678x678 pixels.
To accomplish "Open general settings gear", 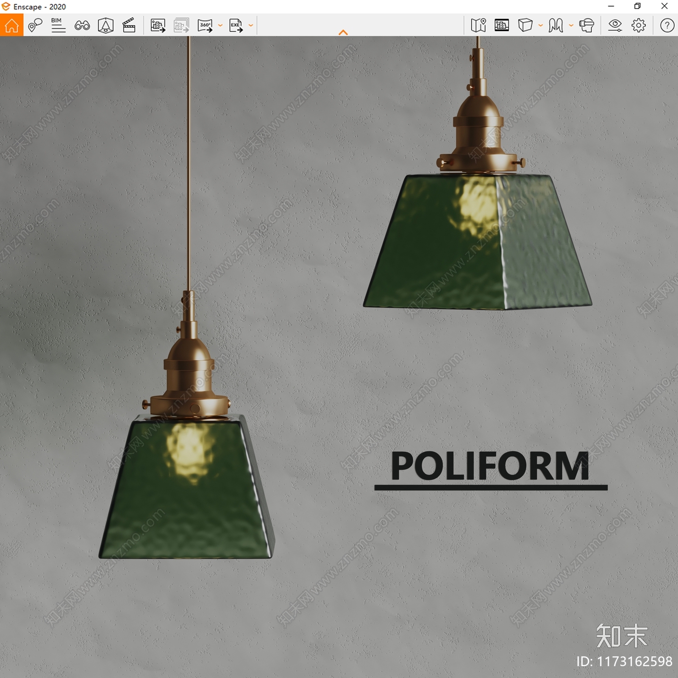I will click(639, 25).
